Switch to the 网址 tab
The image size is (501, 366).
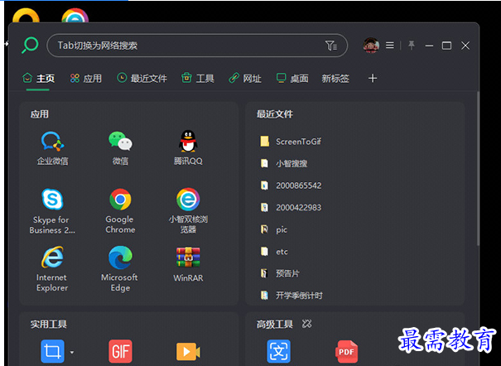click(x=245, y=78)
